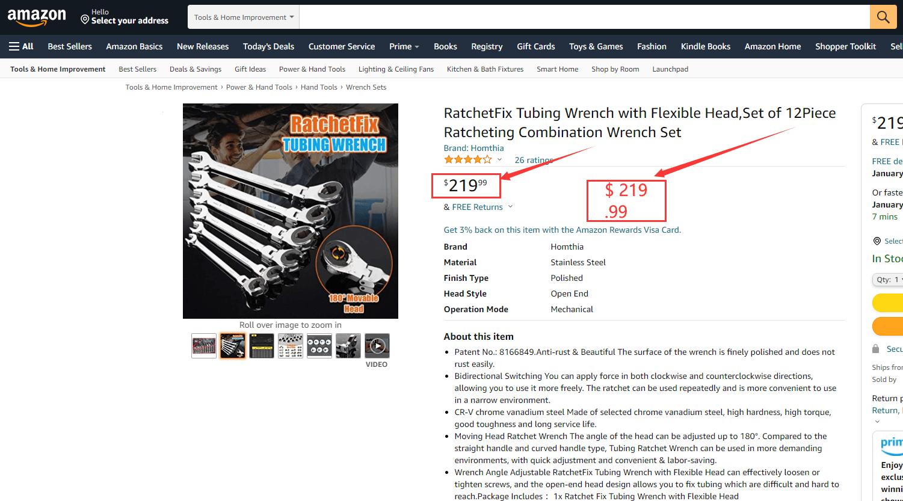Click the Wrench Sets breadcrumb

click(366, 87)
